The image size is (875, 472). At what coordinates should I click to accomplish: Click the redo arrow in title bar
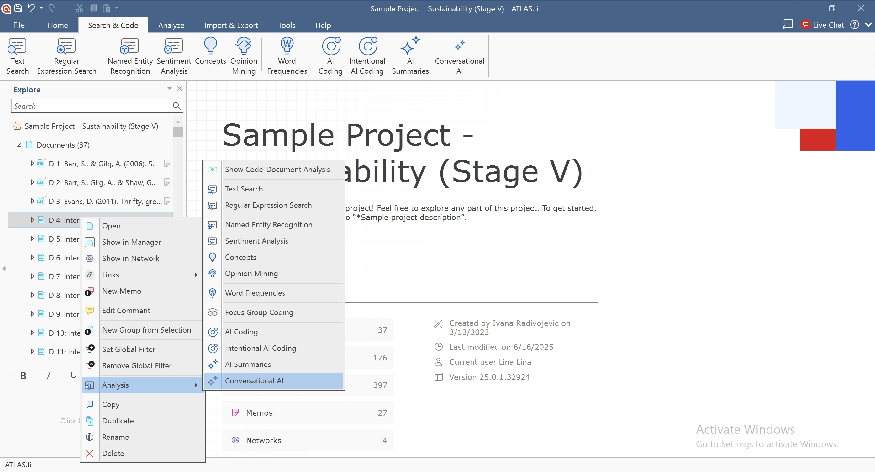[52, 8]
